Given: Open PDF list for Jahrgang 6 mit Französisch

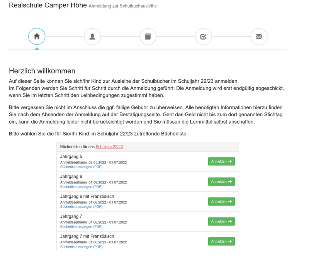Looking at the screenshot, I should click(81, 207).
